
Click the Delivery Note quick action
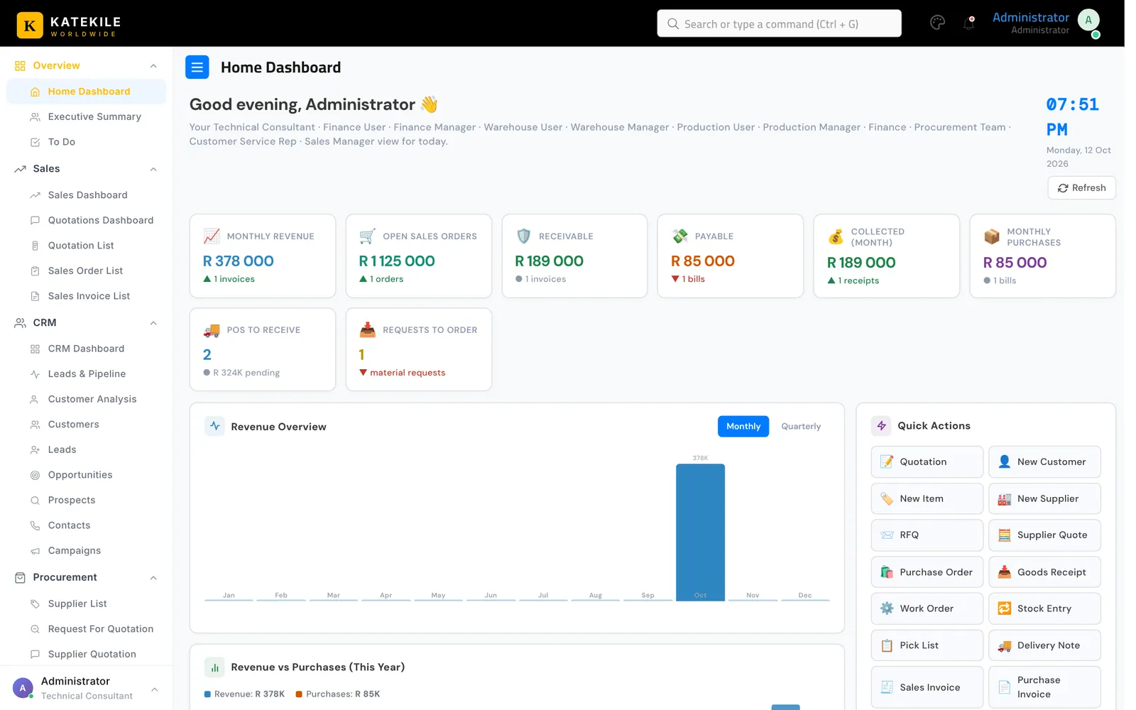pyautogui.click(x=1044, y=645)
